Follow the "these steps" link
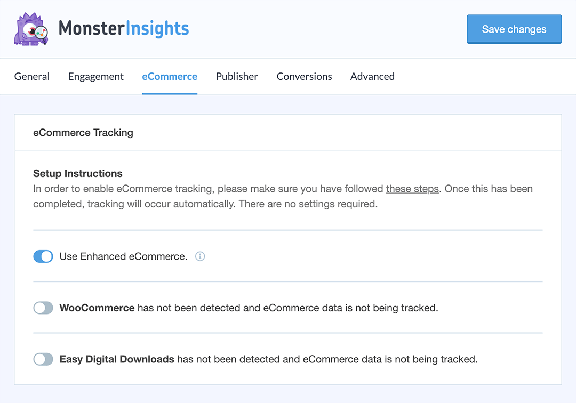Viewport: 576px width, 403px height. click(412, 189)
